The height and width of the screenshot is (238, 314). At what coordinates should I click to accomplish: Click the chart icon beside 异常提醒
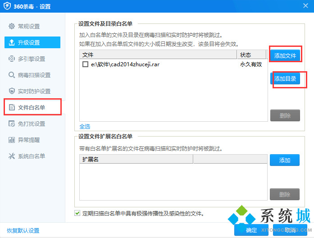(12, 140)
